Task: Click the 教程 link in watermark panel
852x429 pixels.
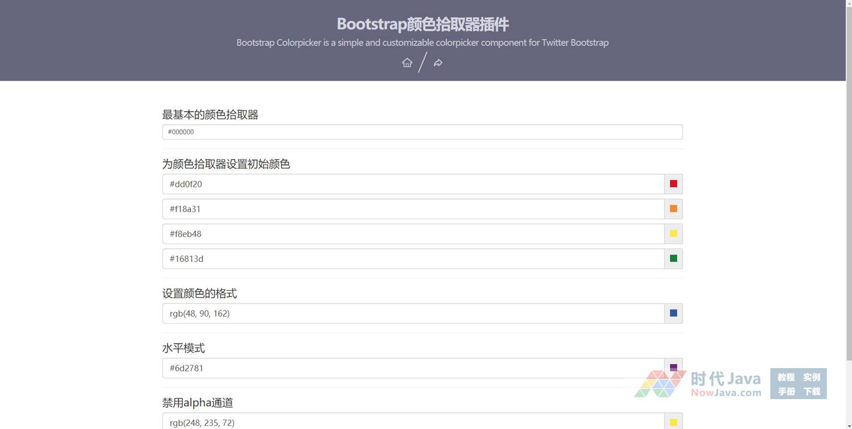Action: coord(786,377)
